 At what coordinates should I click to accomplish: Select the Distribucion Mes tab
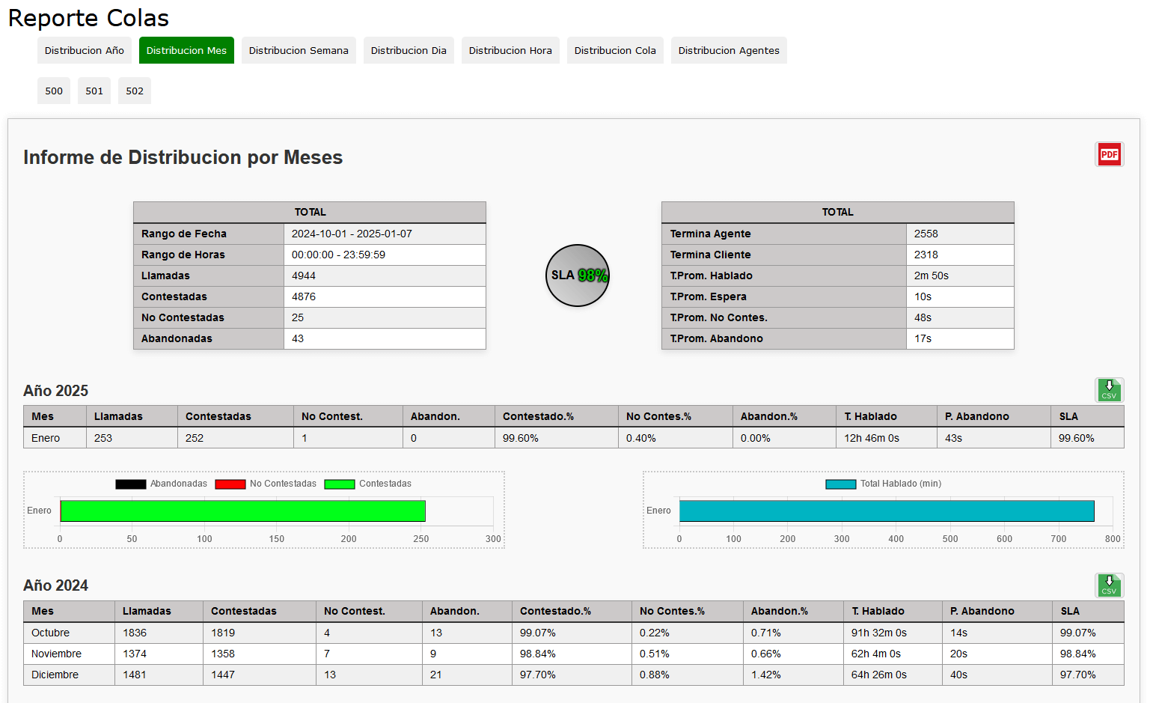tap(186, 50)
